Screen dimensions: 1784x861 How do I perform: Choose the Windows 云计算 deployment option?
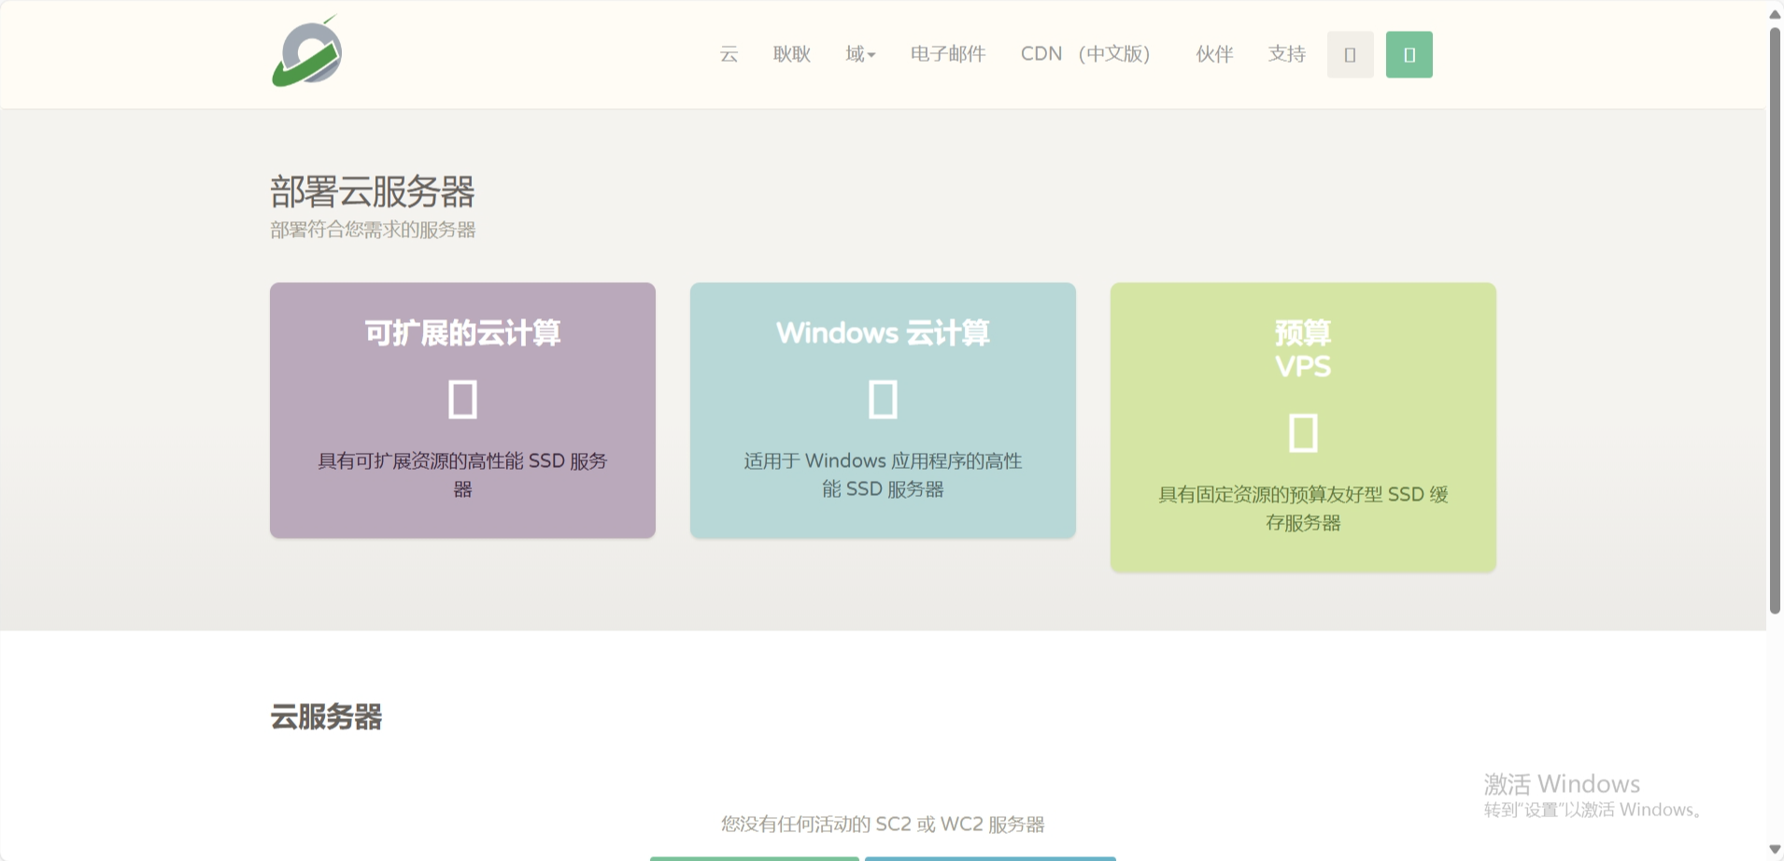click(882, 410)
